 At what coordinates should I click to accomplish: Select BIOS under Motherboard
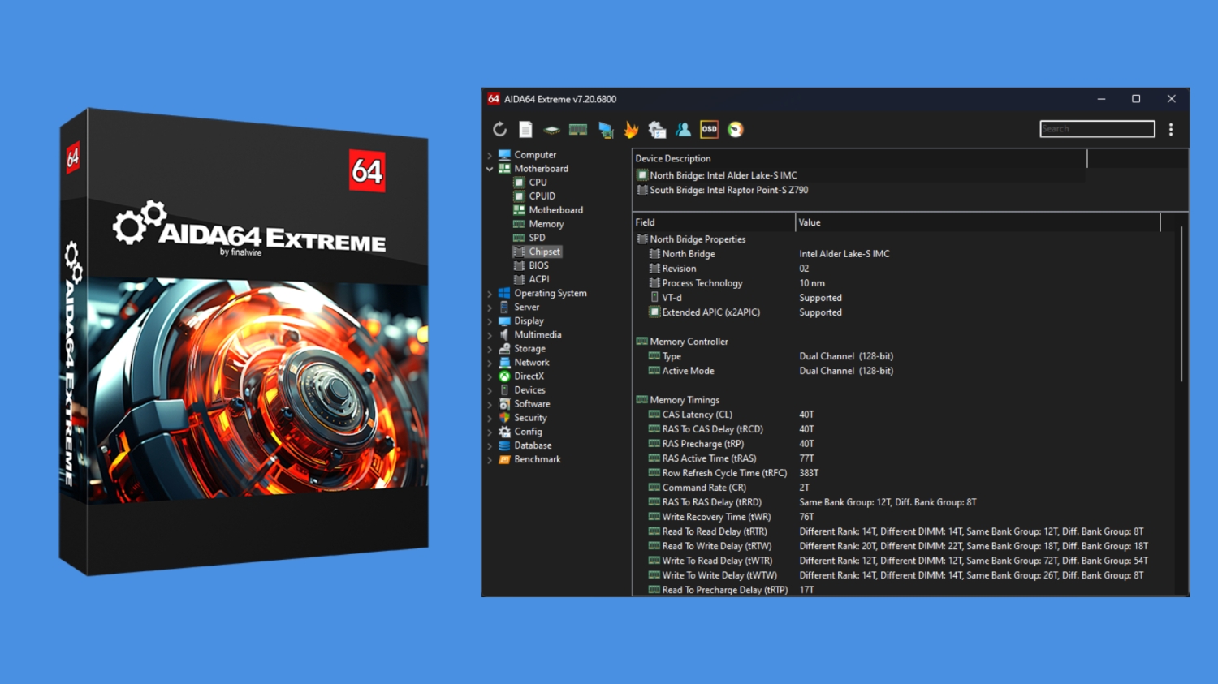tap(538, 265)
